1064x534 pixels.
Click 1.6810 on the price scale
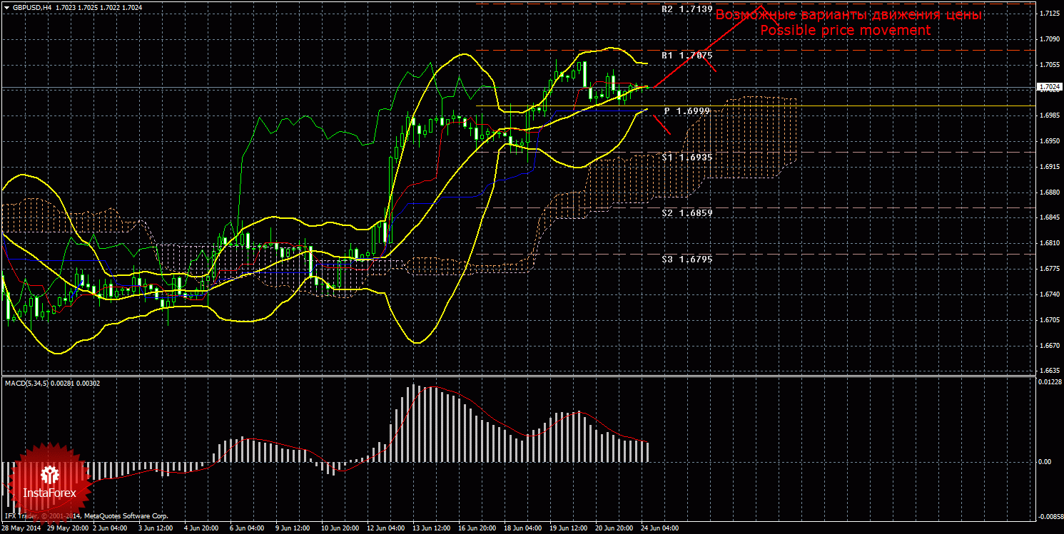coord(1049,243)
